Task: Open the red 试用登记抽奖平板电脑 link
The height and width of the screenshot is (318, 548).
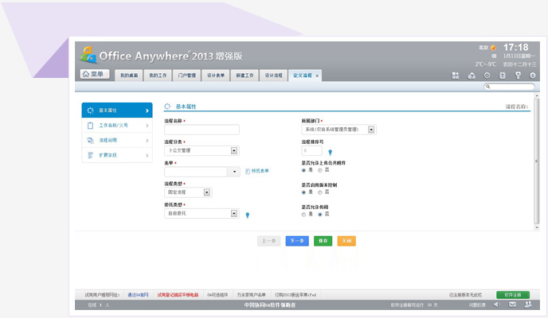Action: 178,295
